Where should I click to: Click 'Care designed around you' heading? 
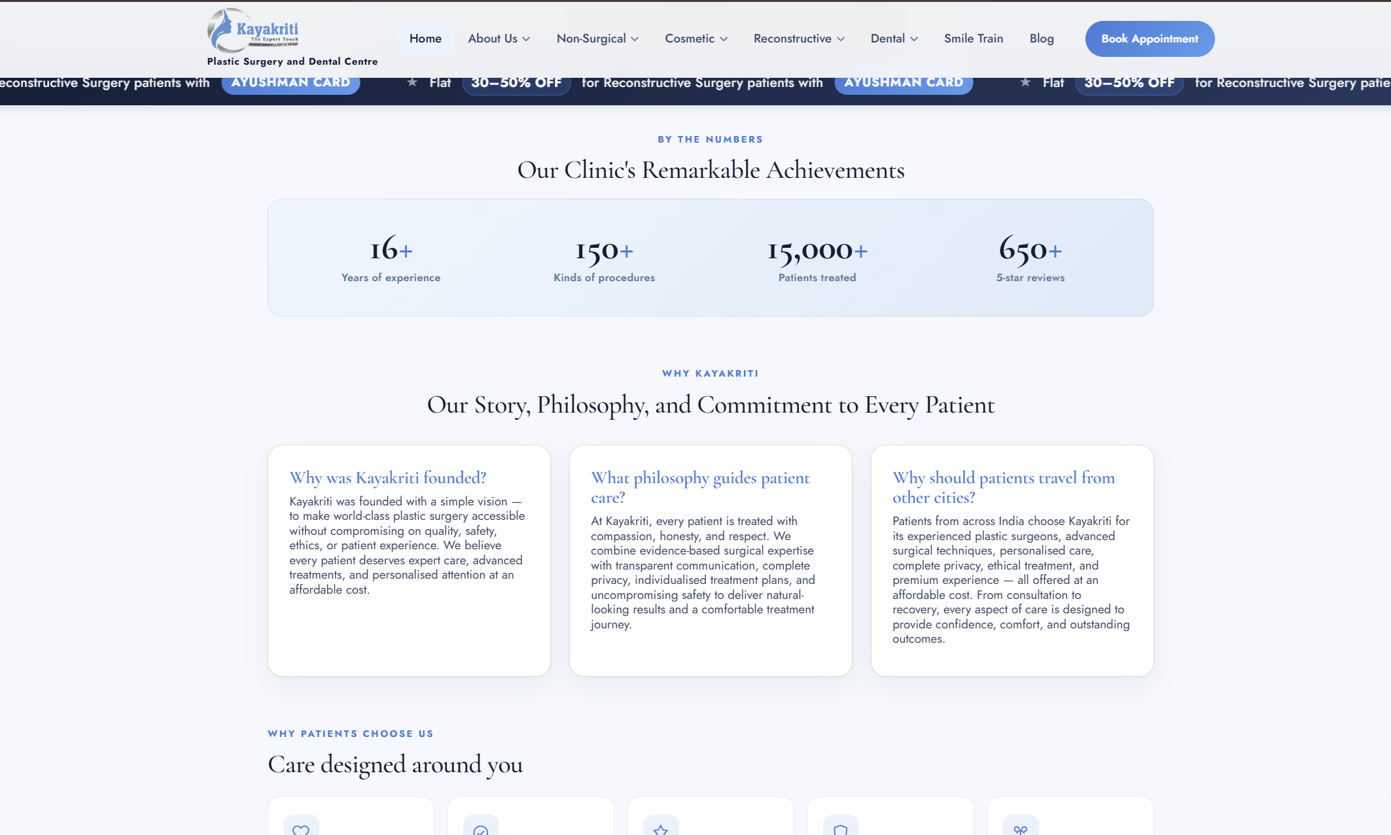pyautogui.click(x=395, y=764)
